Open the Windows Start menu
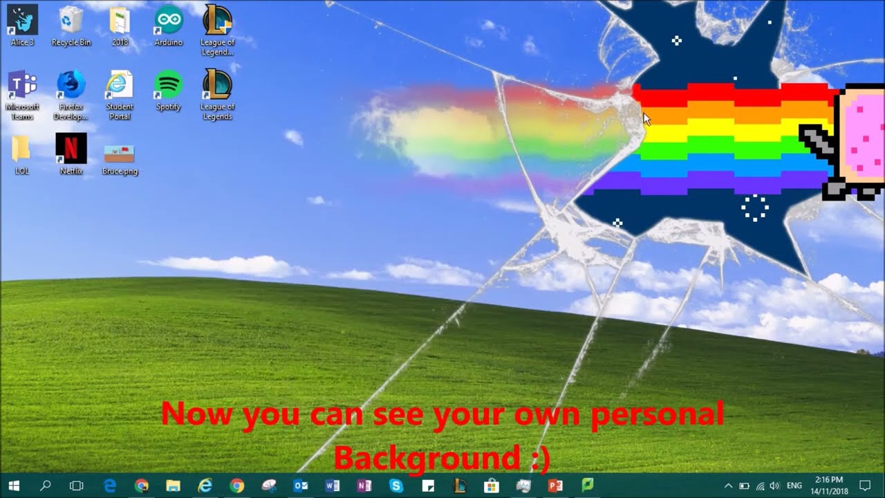The height and width of the screenshot is (498, 885). tap(14, 486)
